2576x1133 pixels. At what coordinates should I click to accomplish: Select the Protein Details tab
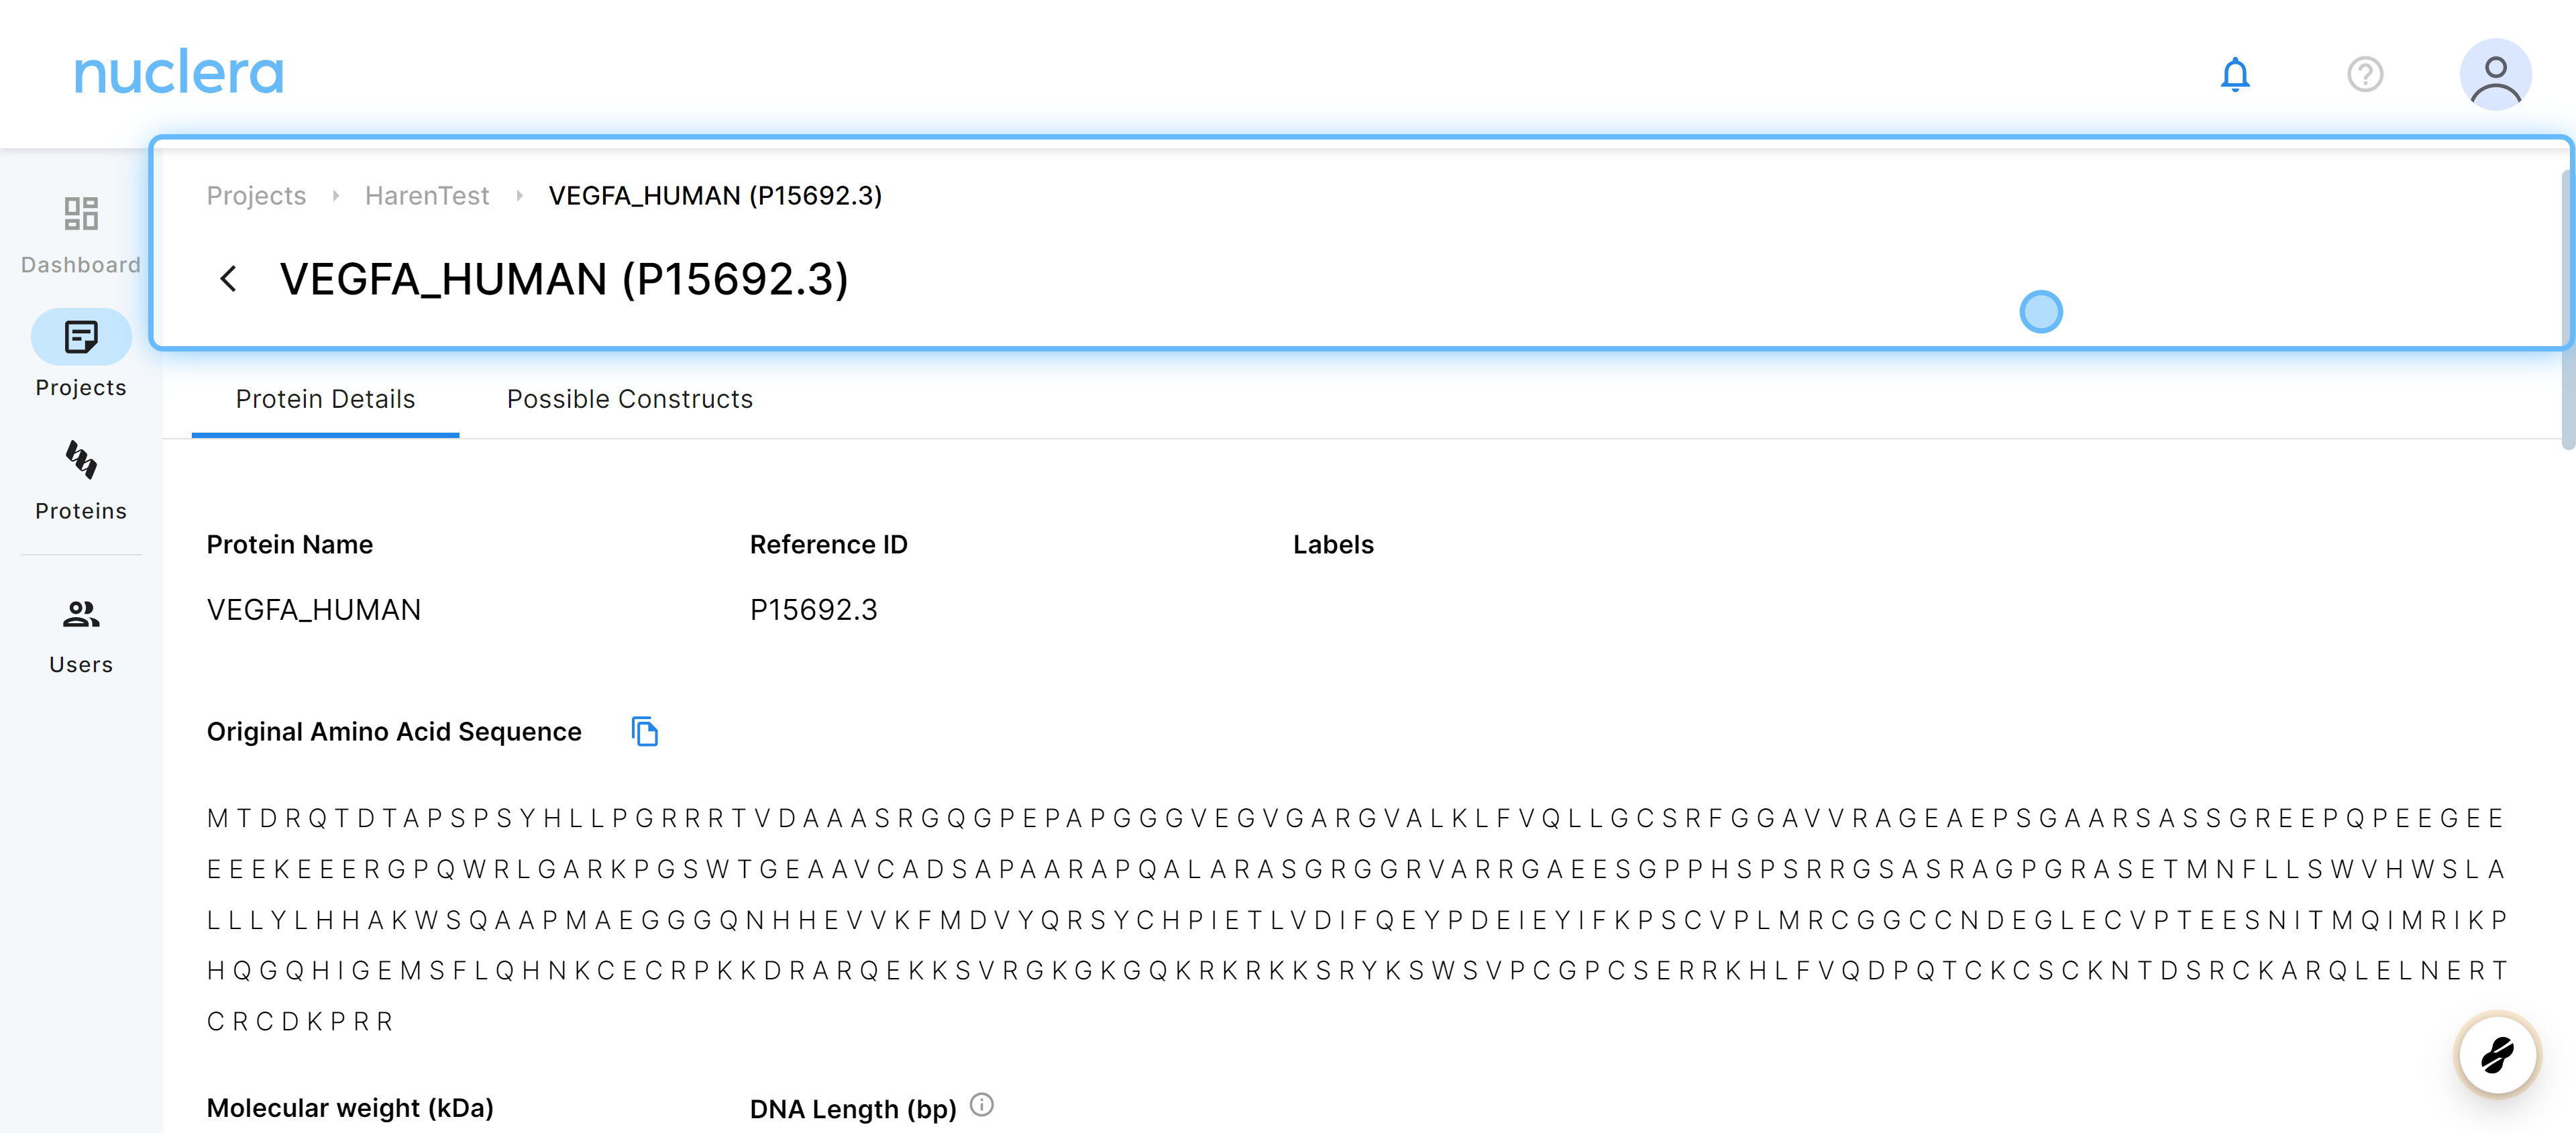coord(325,399)
